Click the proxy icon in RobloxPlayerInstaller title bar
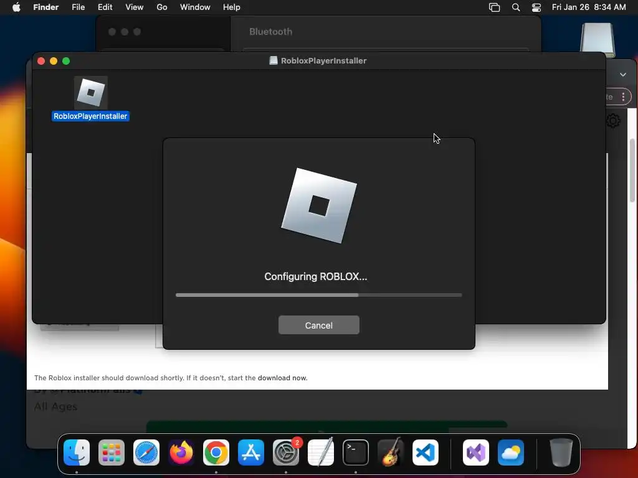638x478 pixels. tap(274, 60)
